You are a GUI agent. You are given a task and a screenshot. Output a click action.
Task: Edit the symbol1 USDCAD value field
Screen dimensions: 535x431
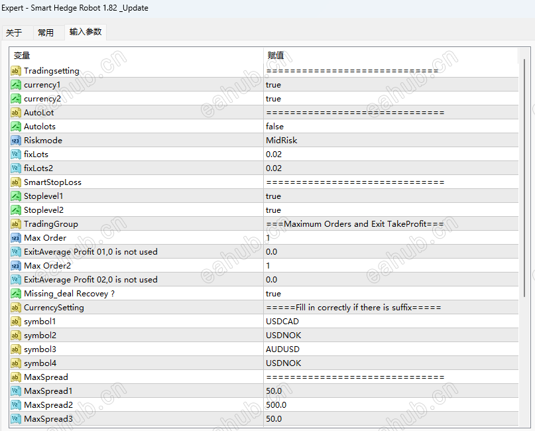tap(390, 322)
